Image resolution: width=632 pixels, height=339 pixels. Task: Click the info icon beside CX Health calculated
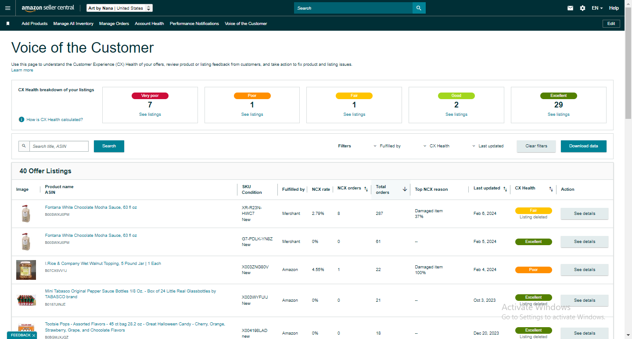tap(21, 119)
